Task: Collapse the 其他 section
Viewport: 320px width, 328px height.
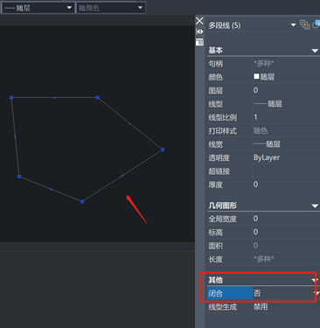Action: coord(314,281)
